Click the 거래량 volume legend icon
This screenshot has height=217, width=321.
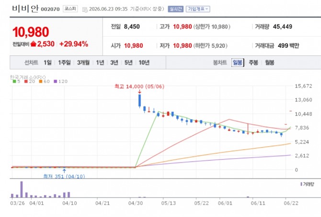click(x=301, y=184)
